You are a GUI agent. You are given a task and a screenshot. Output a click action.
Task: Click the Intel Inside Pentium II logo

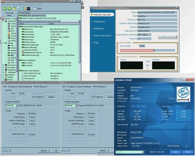tap(183, 94)
